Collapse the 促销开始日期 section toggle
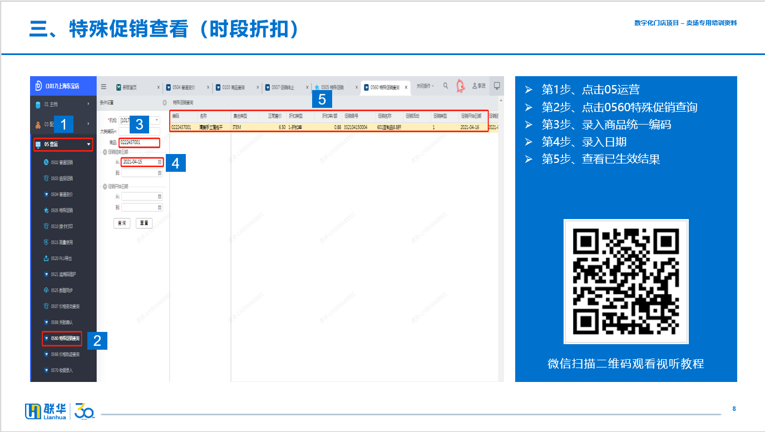Viewport: 765px width, 432px height. pos(105,186)
